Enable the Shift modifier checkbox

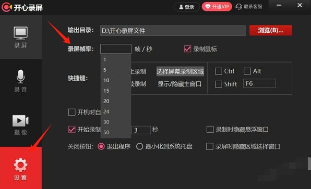218,84
